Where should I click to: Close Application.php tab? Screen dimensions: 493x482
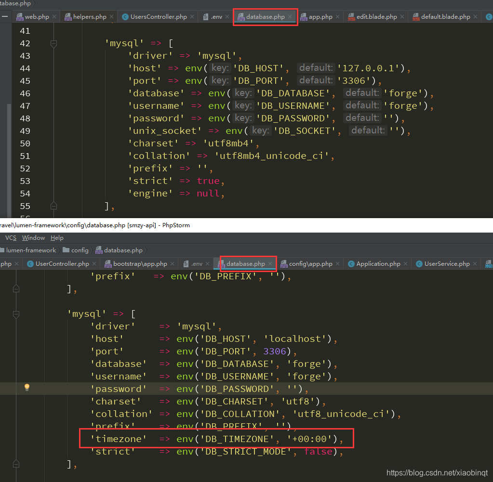point(406,263)
